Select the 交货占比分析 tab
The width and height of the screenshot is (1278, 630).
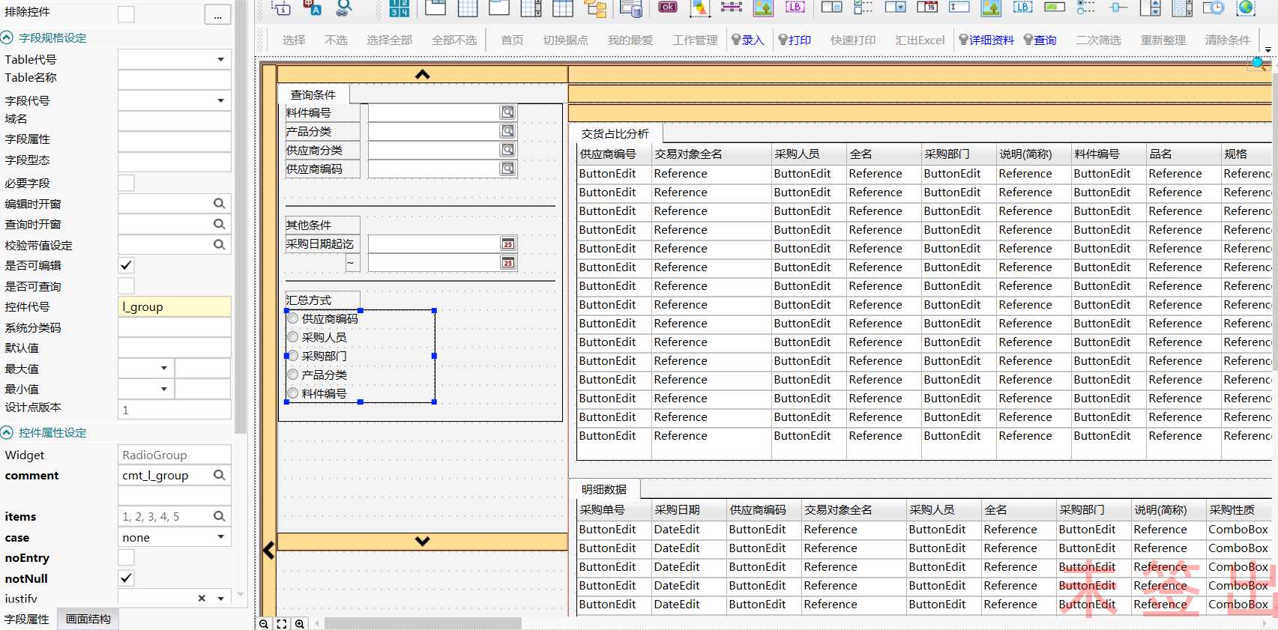point(615,133)
